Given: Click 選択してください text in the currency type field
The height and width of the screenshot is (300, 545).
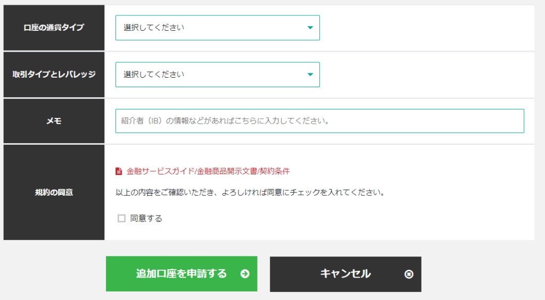Looking at the screenshot, I should coord(154,28).
